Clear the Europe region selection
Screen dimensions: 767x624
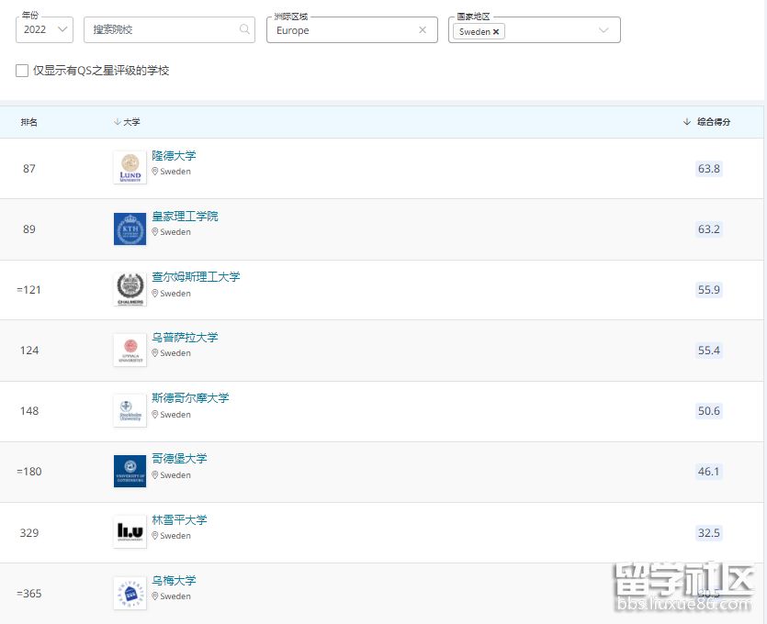pos(423,30)
